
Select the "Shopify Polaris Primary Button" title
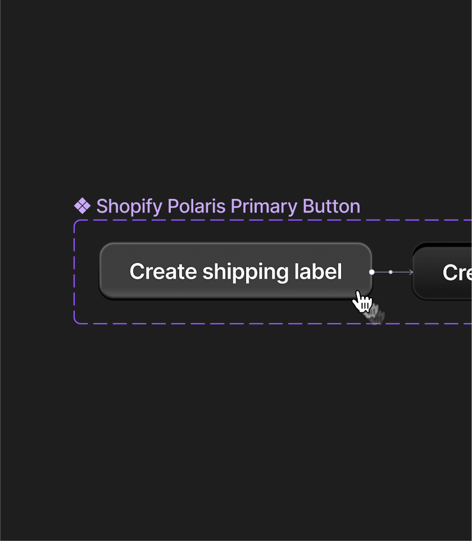point(228,206)
